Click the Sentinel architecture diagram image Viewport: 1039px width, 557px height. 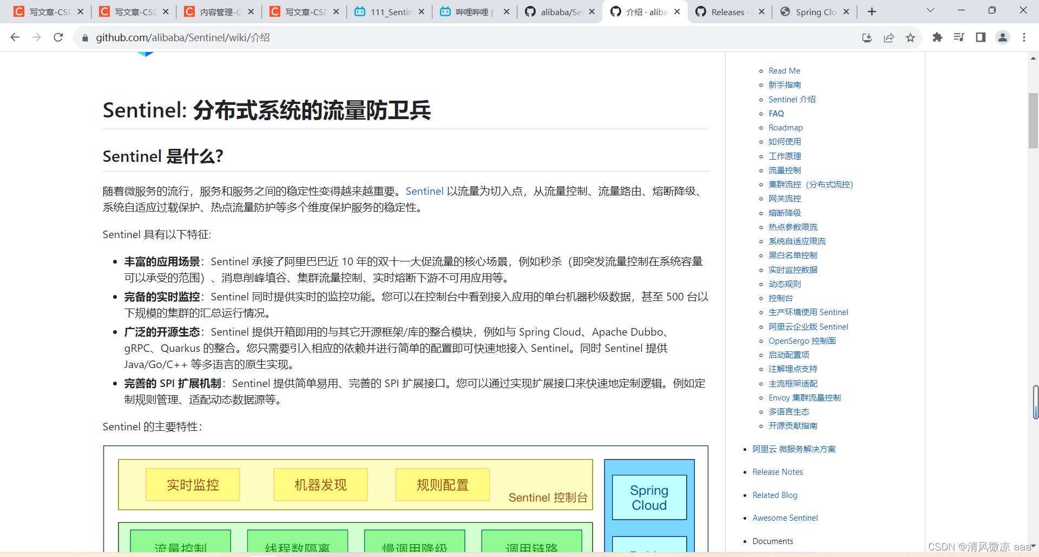point(406,499)
